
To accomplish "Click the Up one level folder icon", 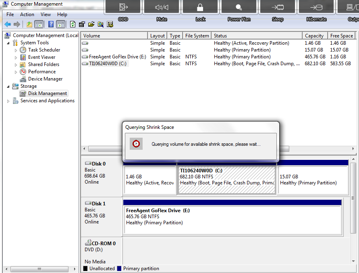I will pos(29,24).
